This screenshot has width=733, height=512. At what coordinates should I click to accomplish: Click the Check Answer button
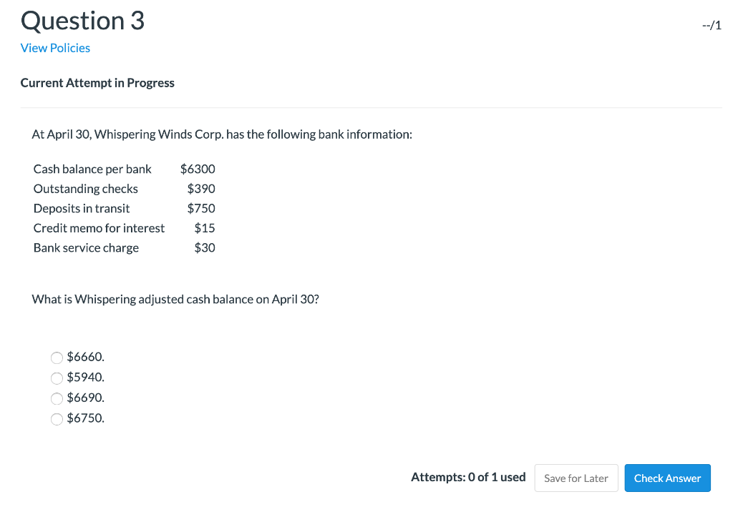click(667, 478)
